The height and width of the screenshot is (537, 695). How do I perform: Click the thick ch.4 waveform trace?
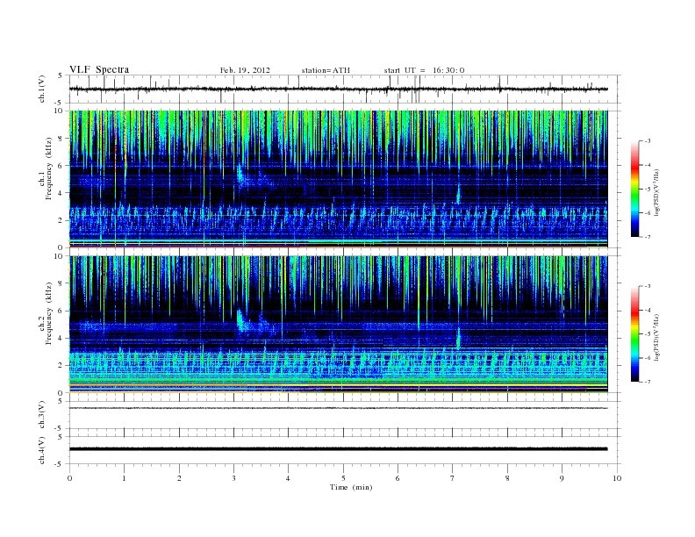pos(339,449)
